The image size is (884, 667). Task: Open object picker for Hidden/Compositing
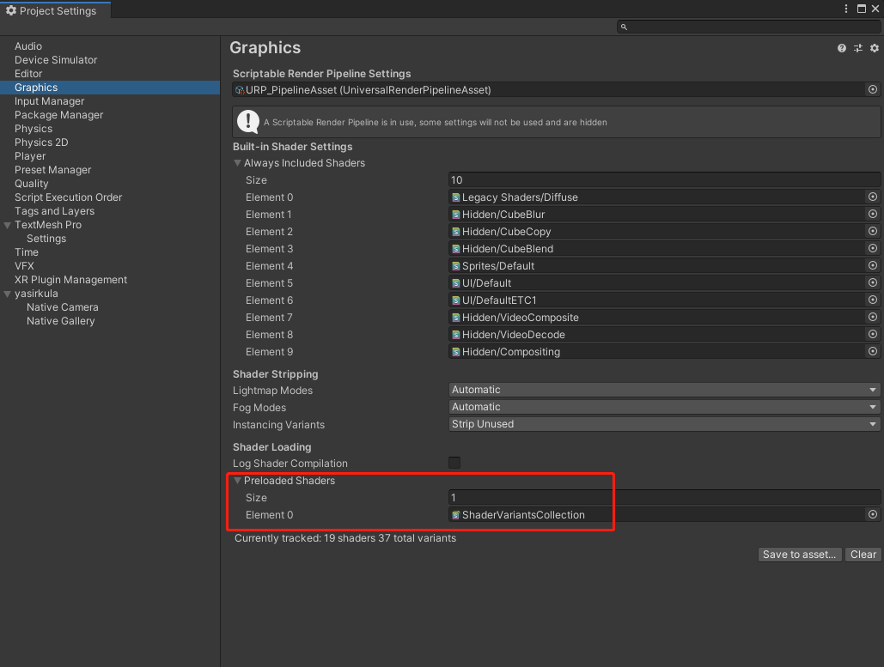872,352
